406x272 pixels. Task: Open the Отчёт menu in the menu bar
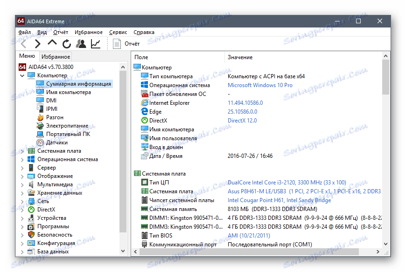tap(61, 32)
